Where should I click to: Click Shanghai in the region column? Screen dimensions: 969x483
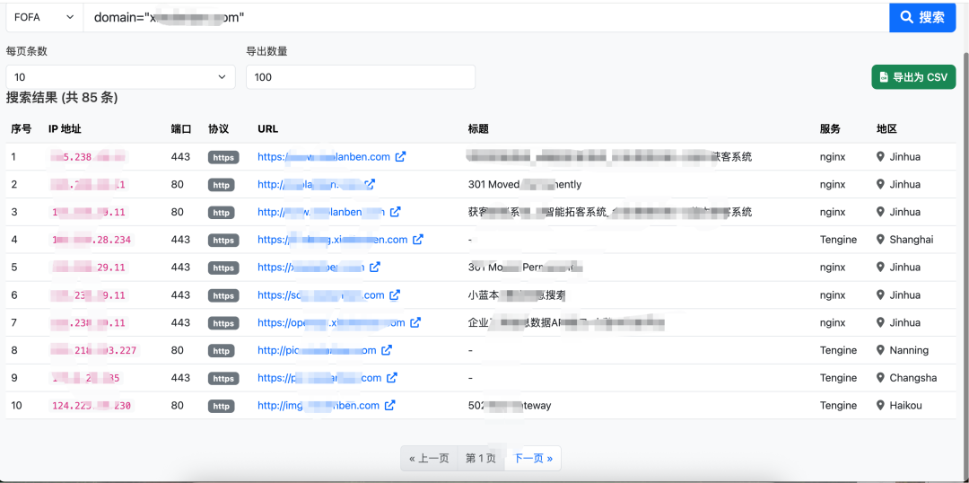912,240
